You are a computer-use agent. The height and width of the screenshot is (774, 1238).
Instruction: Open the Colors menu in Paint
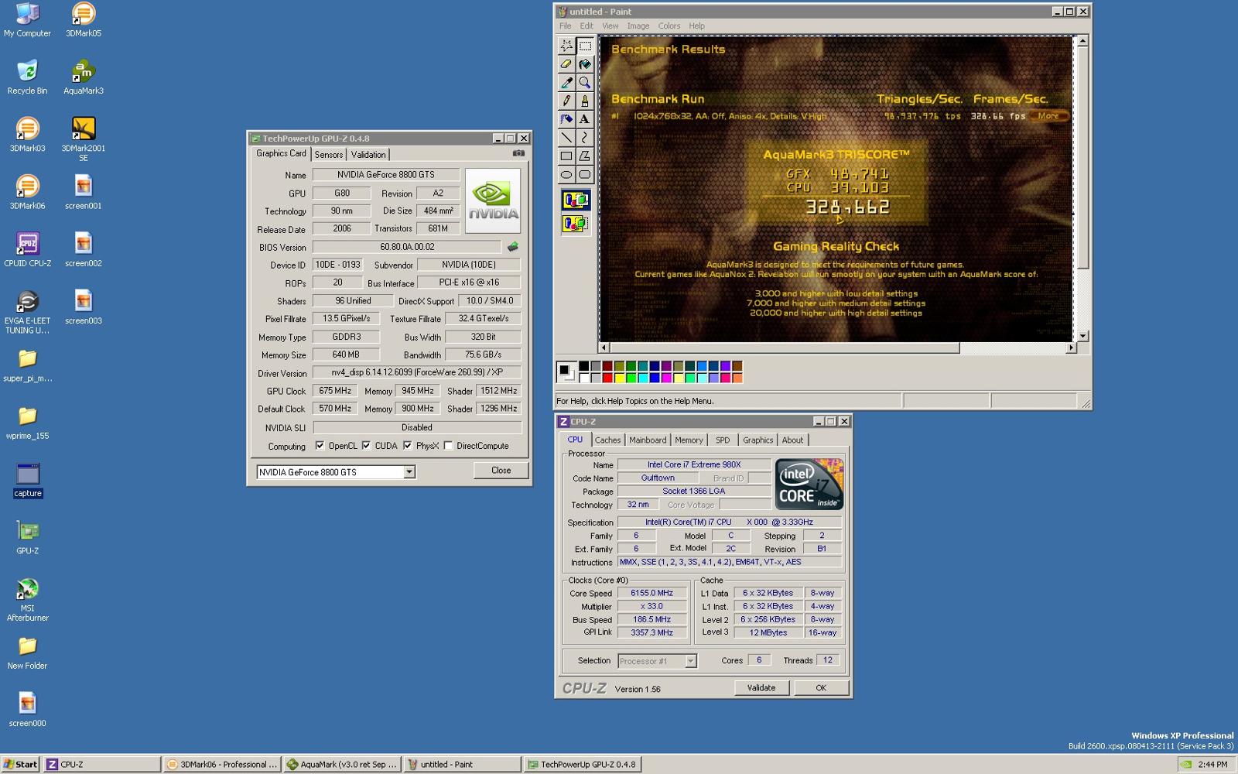click(x=669, y=26)
